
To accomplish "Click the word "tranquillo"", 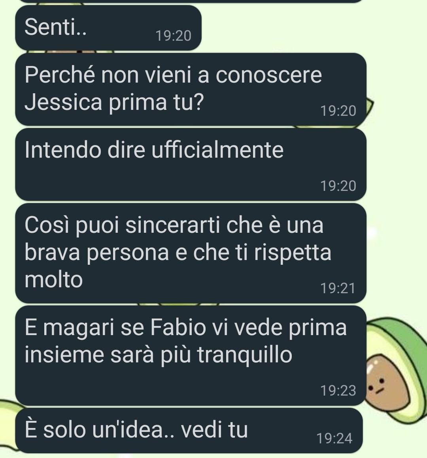I will [244, 356].
